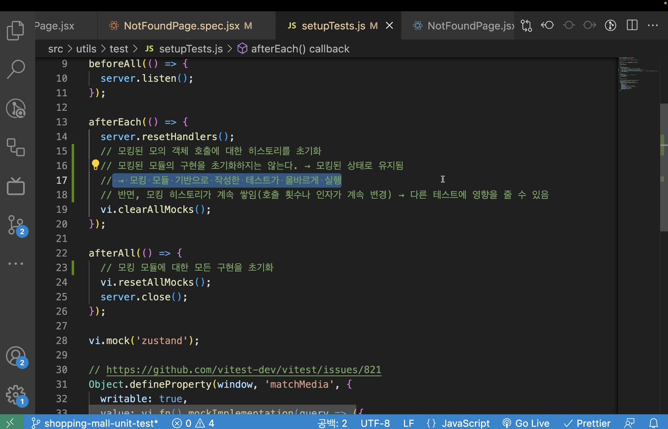This screenshot has width=668, height=429.
Task: Place cursor on vi.clearAllMocks() line
Action: [x=155, y=209]
